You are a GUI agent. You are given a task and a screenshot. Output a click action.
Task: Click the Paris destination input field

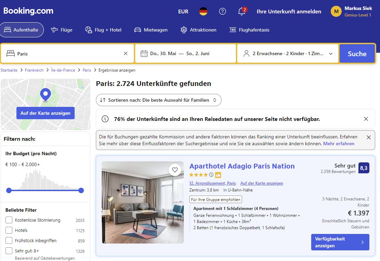[68, 53]
